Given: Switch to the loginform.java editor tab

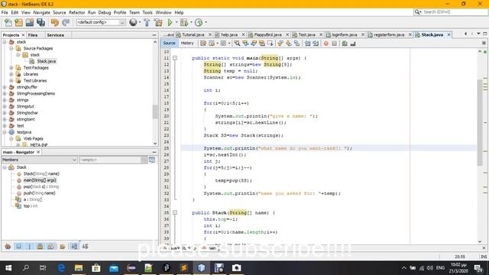Looking at the screenshot, I should pos(345,34).
